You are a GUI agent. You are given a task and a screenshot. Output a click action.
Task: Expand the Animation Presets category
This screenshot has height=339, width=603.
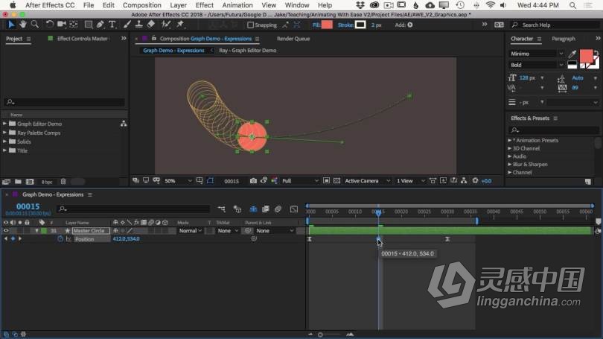511,140
